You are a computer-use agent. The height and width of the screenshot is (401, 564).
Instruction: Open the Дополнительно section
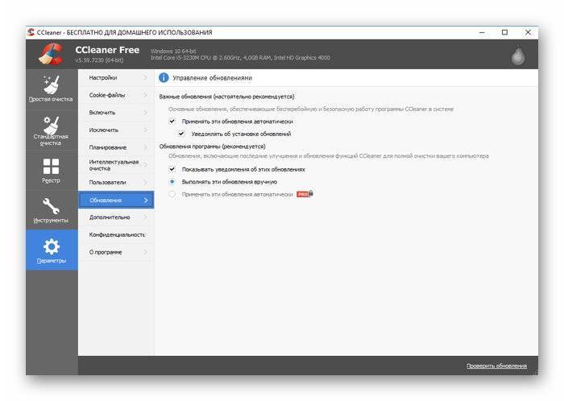[x=116, y=217]
